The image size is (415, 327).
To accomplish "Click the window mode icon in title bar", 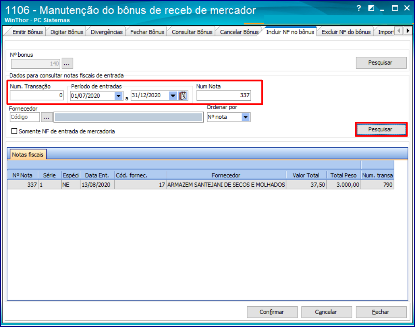I will point(371,8).
